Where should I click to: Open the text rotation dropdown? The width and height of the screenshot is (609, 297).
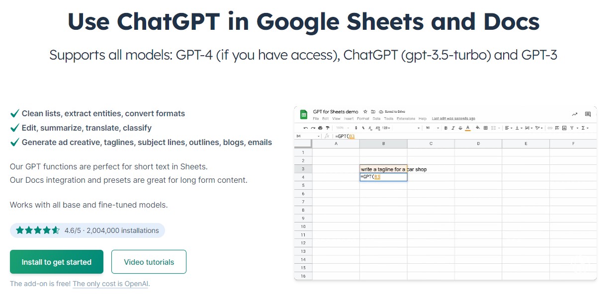(x=539, y=128)
